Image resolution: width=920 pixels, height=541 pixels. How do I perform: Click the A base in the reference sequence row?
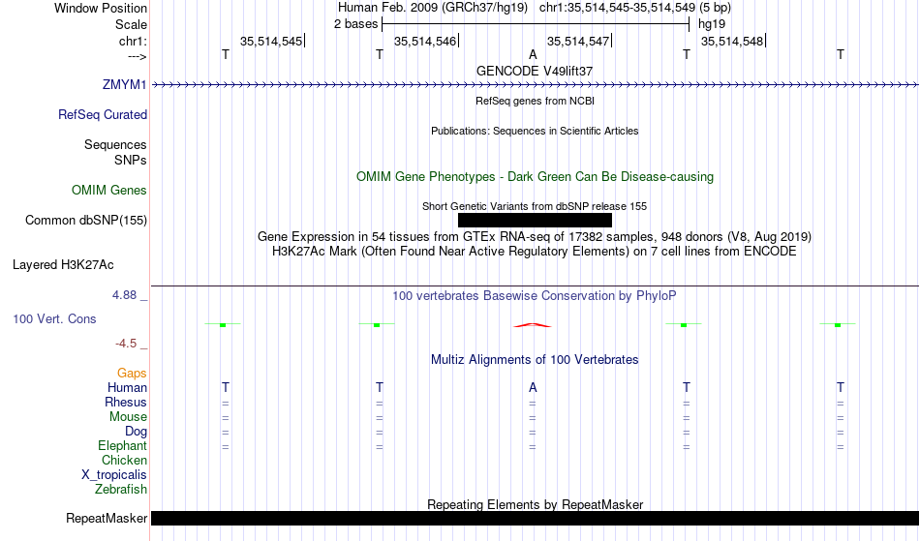(533, 54)
